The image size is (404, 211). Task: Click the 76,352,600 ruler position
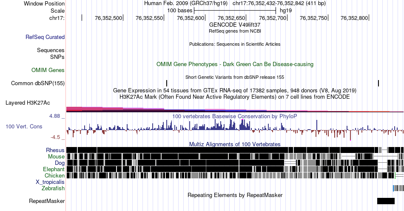click(x=191, y=18)
